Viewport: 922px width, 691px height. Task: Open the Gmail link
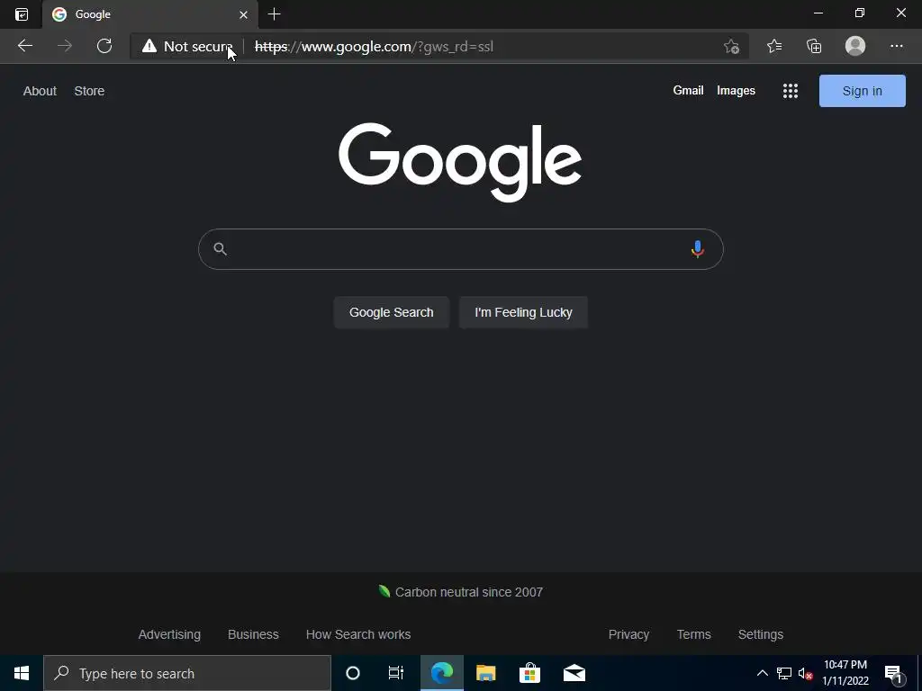point(688,91)
